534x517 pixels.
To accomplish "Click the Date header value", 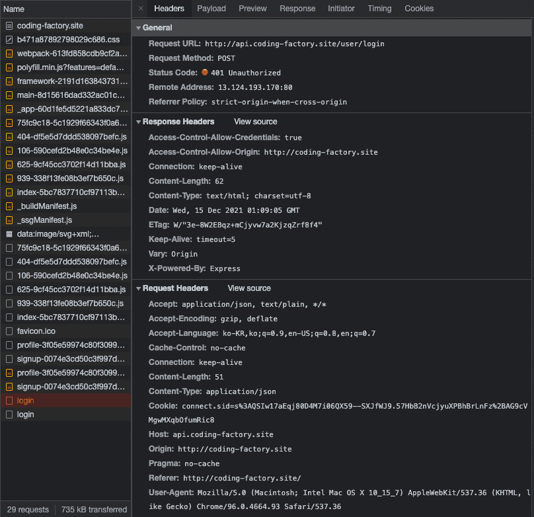I will [236, 210].
